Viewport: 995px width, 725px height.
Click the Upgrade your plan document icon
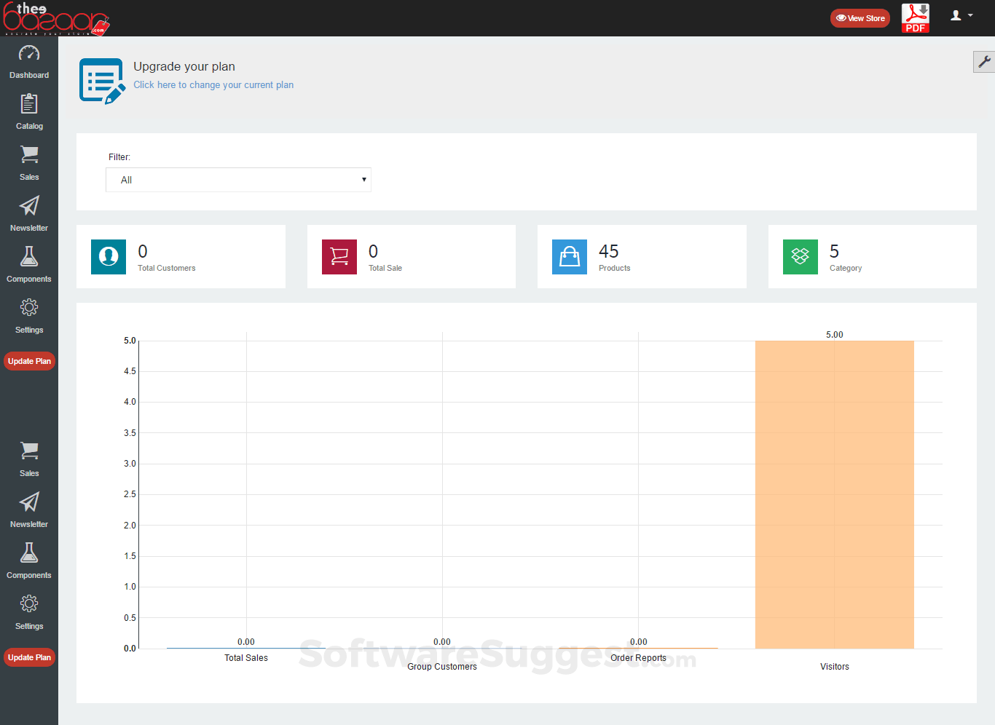102,81
